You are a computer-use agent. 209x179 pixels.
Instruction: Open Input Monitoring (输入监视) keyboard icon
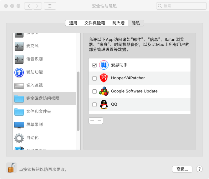point(19,85)
